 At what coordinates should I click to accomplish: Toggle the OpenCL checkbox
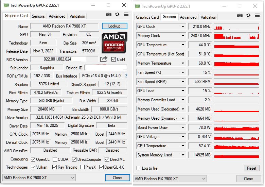pos(33,159)
